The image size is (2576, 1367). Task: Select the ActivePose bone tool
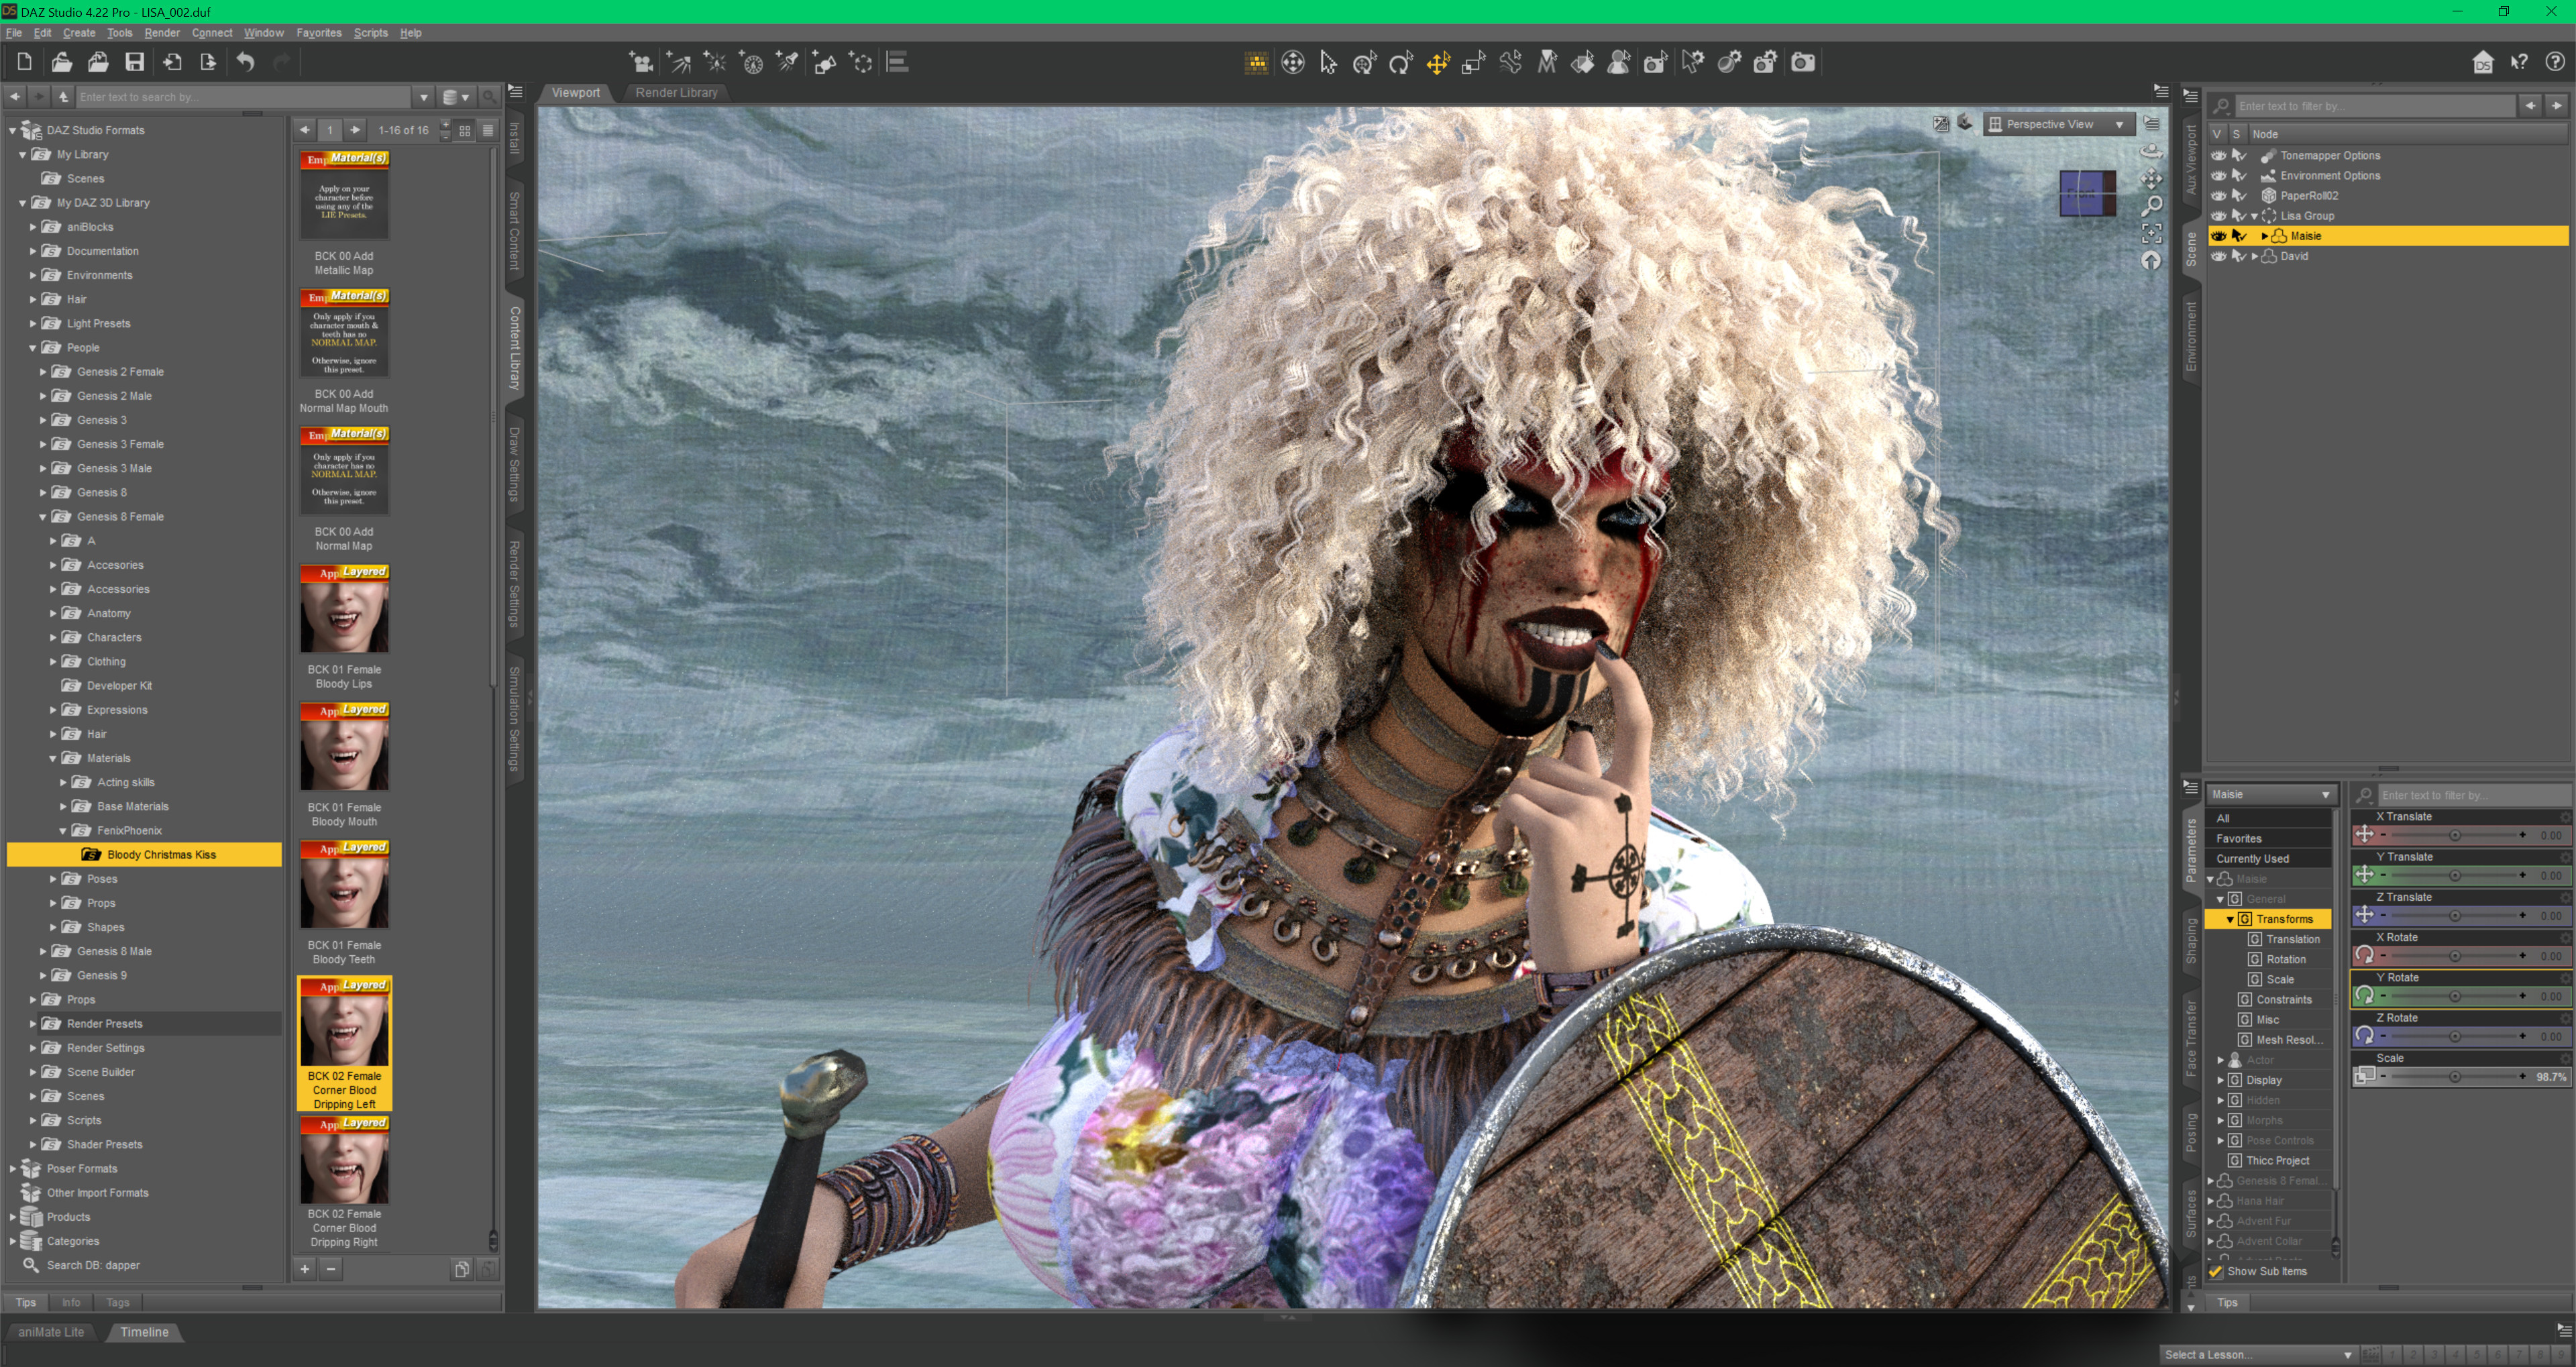tap(1511, 63)
